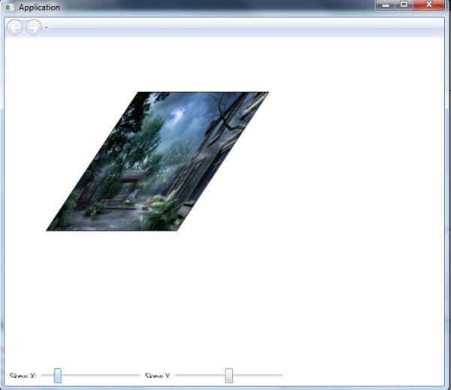The image size is (451, 390).
Task: Click the Skew X label
Action: (23, 376)
